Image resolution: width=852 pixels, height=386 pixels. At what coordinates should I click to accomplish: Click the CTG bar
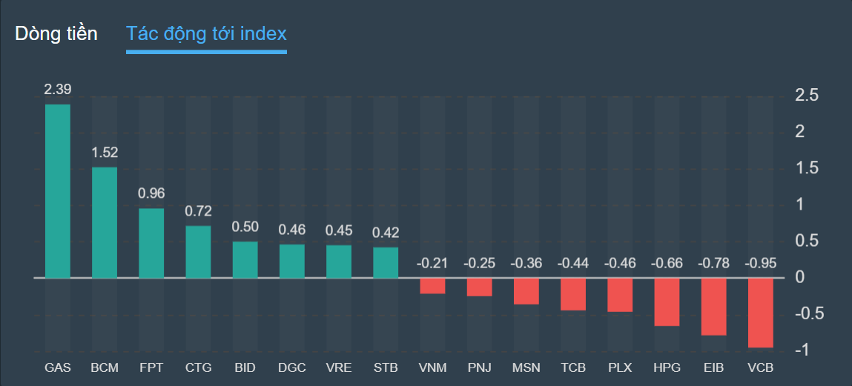click(198, 252)
